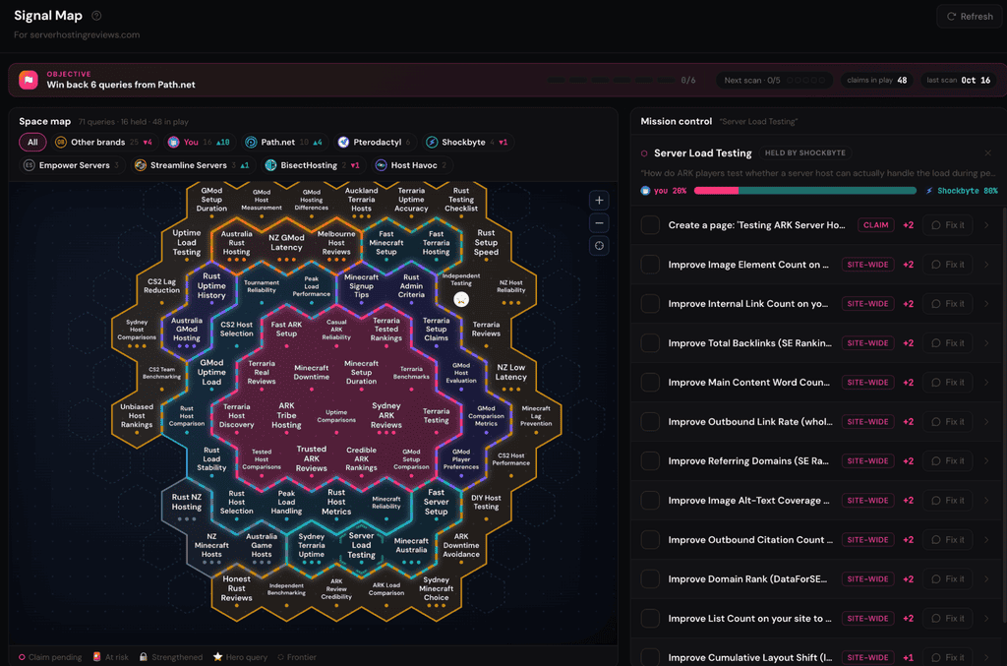Click Fix it for Improve Domain Rank
The width and height of the screenshot is (1007, 666).
point(948,578)
